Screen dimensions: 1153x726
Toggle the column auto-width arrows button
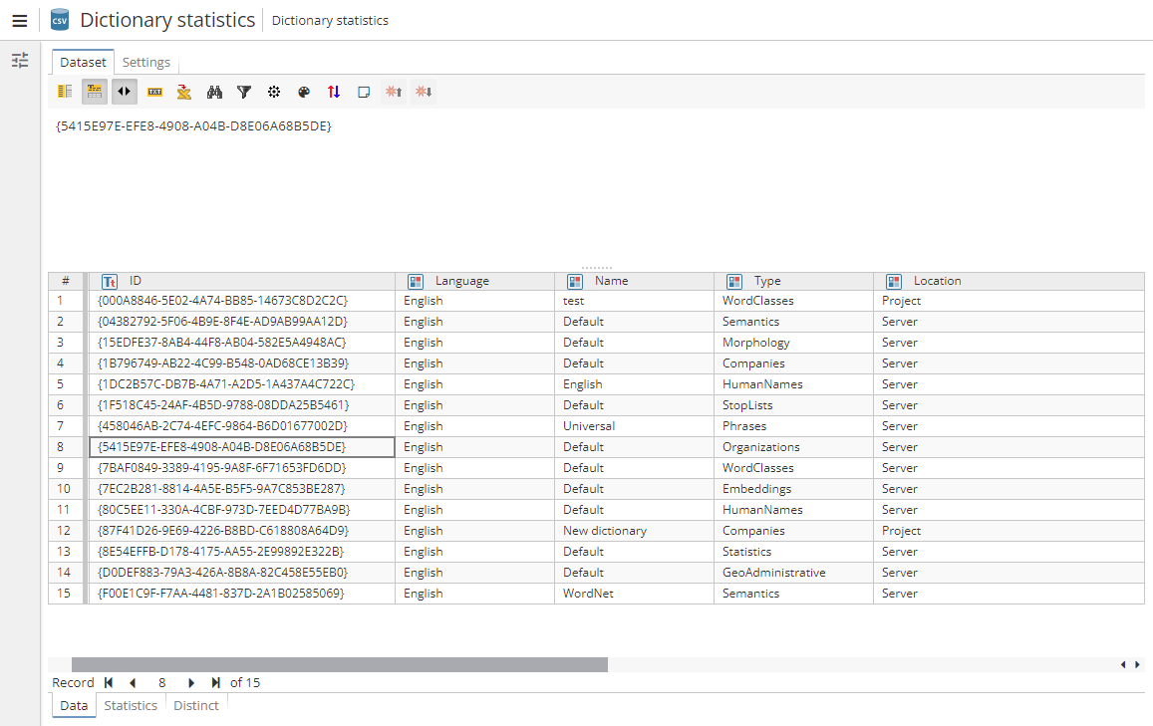point(125,92)
